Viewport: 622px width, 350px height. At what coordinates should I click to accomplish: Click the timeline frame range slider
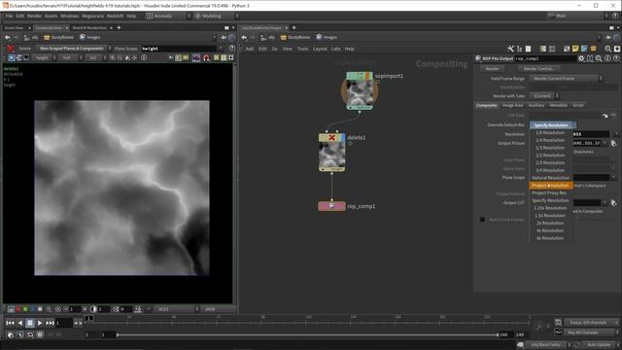[x=307, y=334]
